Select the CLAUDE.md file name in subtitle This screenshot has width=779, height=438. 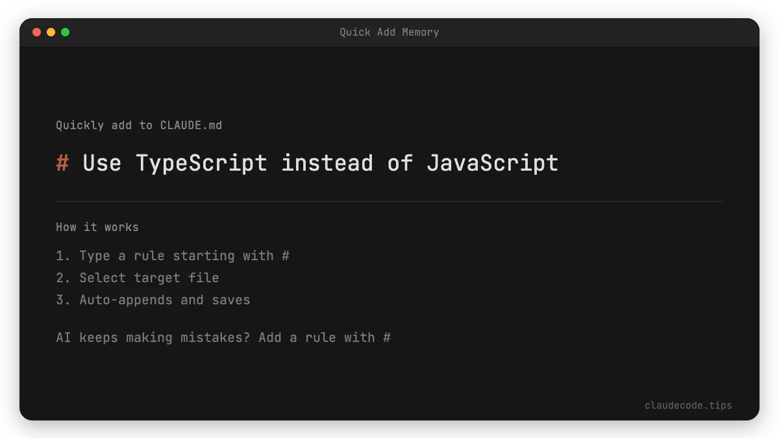pyautogui.click(x=191, y=125)
